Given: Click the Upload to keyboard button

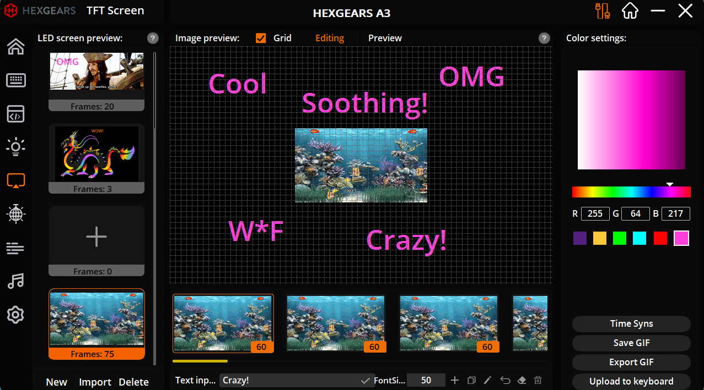Looking at the screenshot, I should [x=631, y=381].
